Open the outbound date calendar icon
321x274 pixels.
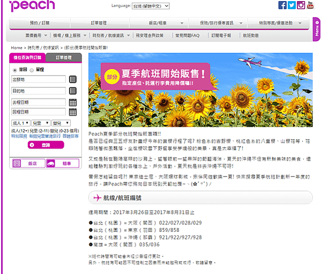(73, 102)
